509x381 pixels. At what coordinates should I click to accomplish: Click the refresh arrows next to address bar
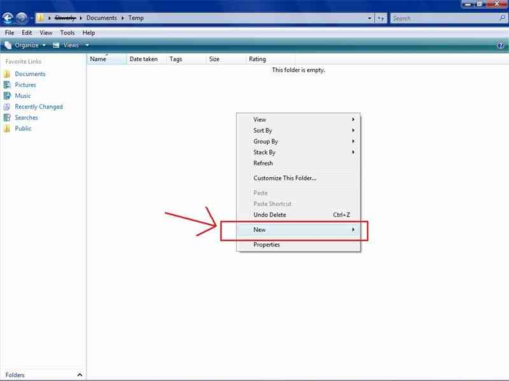click(380, 18)
